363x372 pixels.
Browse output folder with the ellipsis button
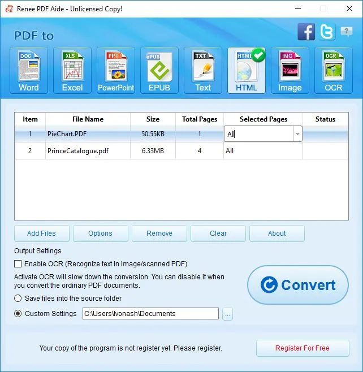227,314
